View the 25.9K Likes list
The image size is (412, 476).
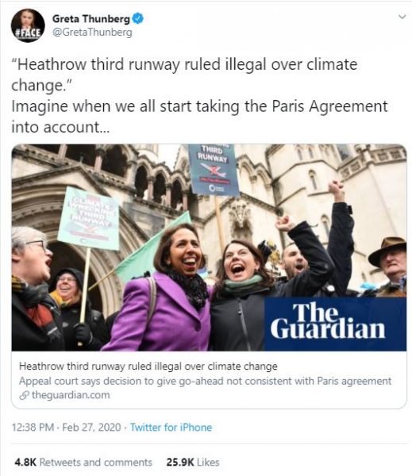point(193,462)
